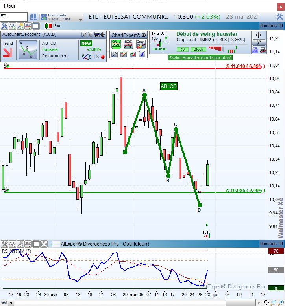Click the ChartExpert pencil edit icon
Viewport: 285px width, 306px height.
point(124,54)
